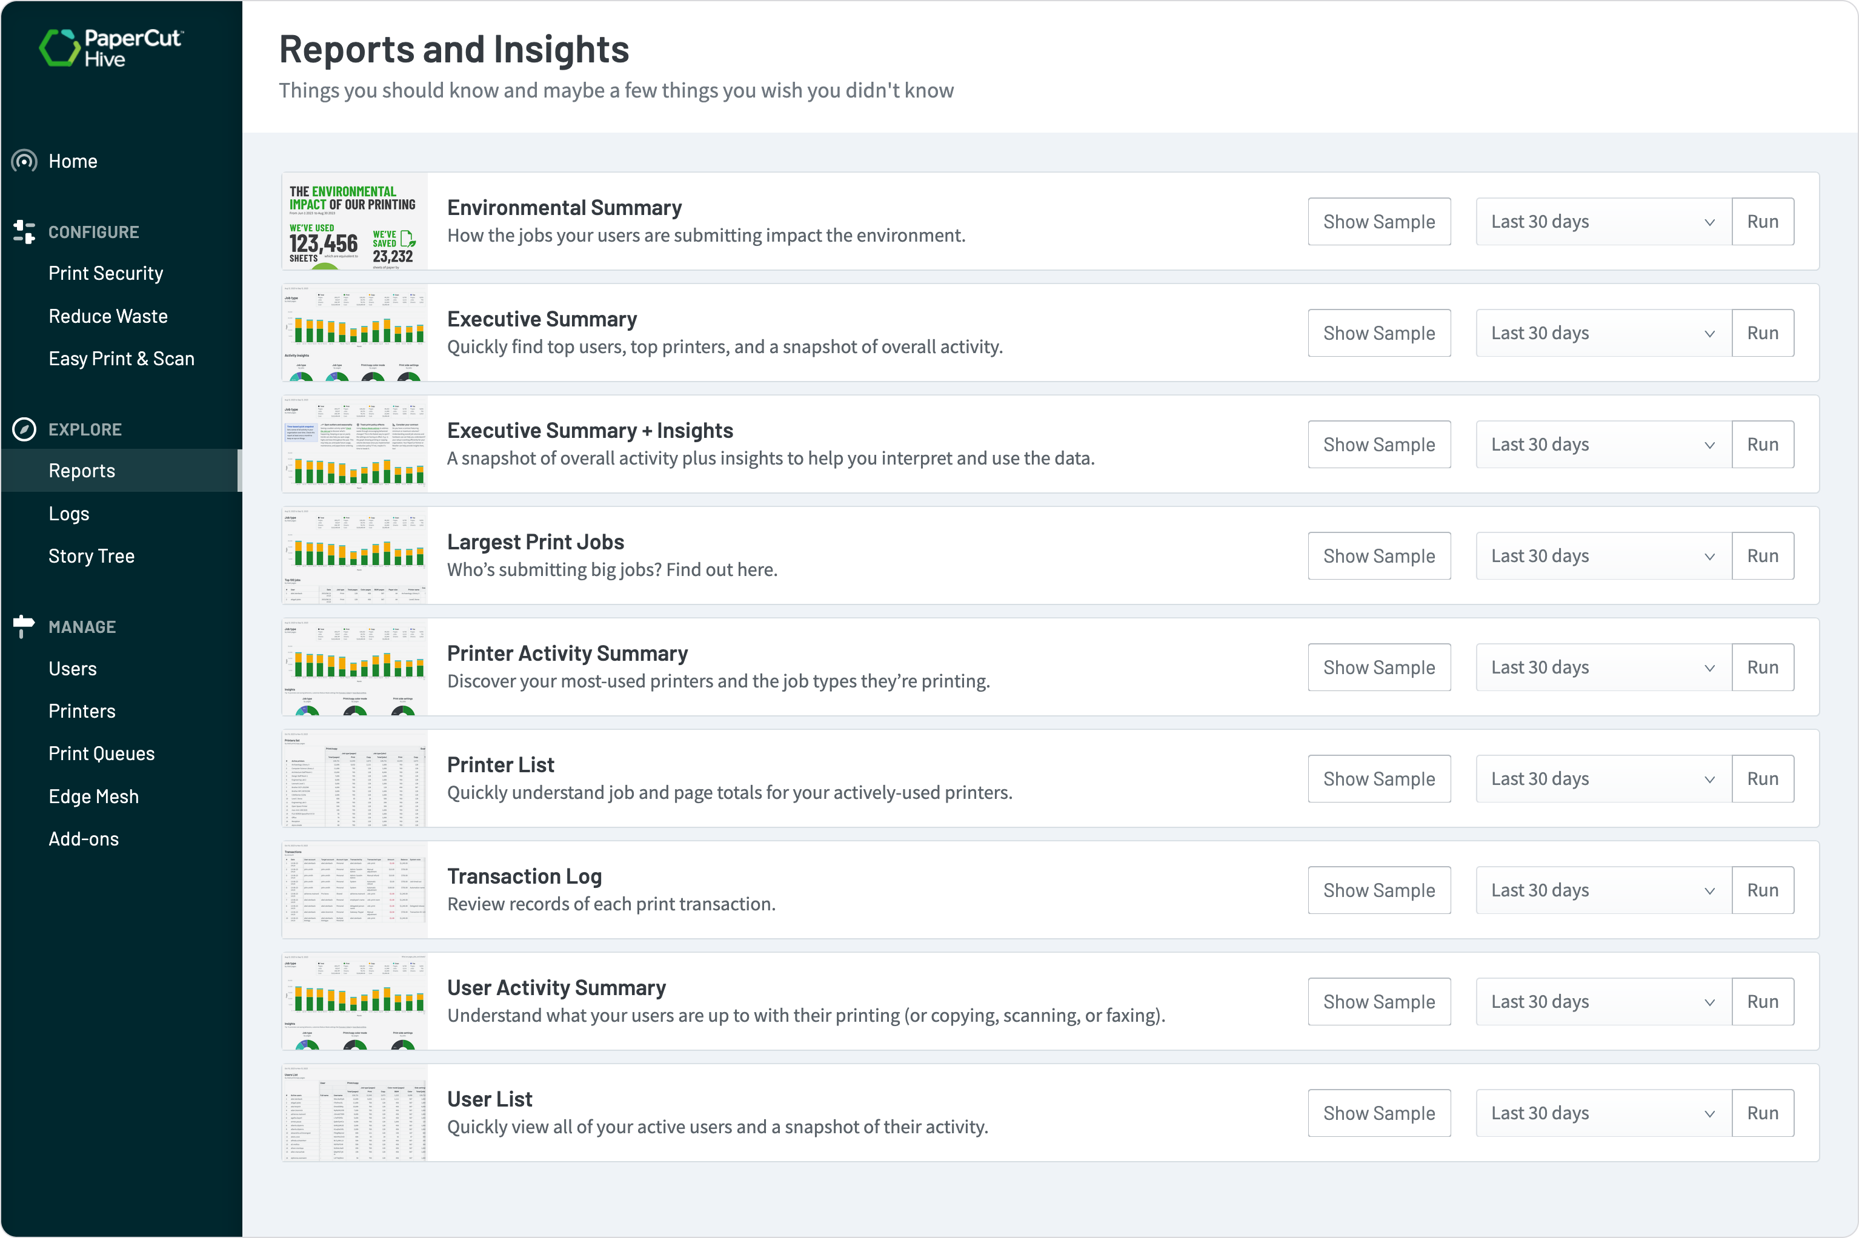Open the Story Tree page
The height and width of the screenshot is (1238, 1859).
(91, 555)
